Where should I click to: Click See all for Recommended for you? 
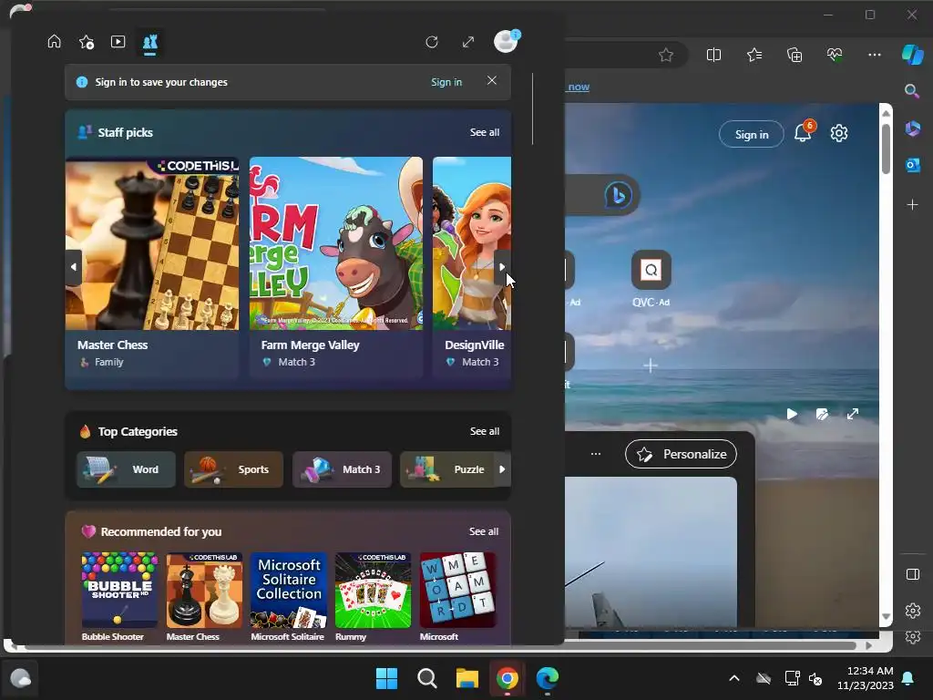click(484, 531)
